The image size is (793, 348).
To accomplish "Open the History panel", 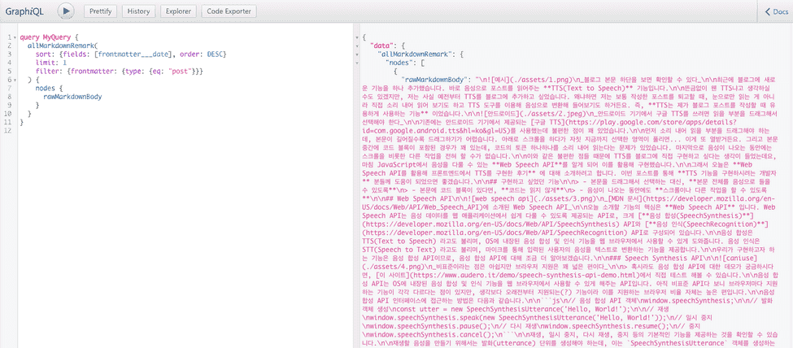I will coord(138,11).
